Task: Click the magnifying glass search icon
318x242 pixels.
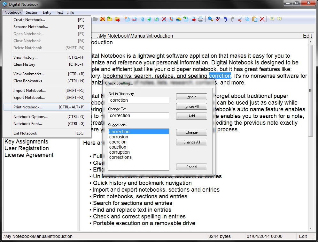Action: click(210, 19)
